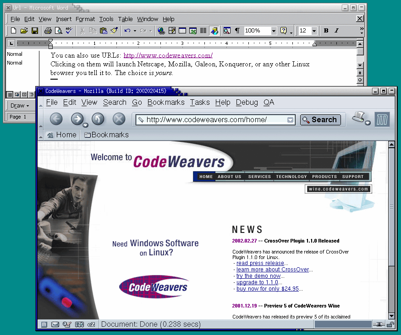401x335 pixels.
Task: Open the Table menu in Word
Action: [125, 19]
